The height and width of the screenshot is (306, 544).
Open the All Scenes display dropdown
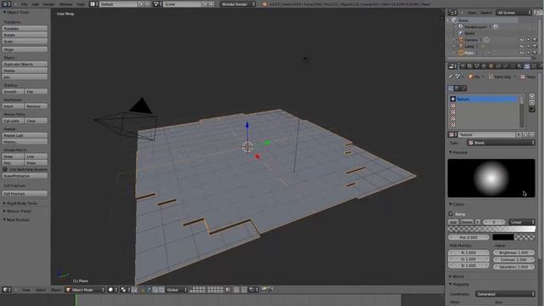[513, 13]
